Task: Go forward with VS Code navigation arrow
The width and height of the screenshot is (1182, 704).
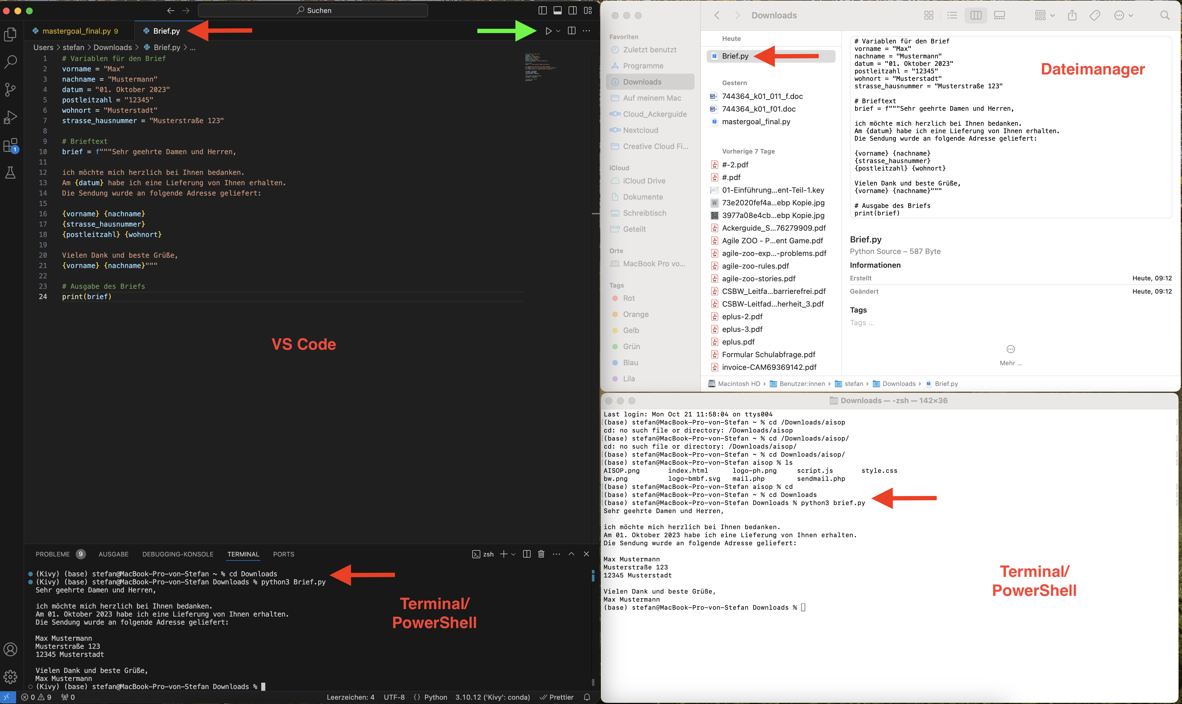Action: click(186, 10)
